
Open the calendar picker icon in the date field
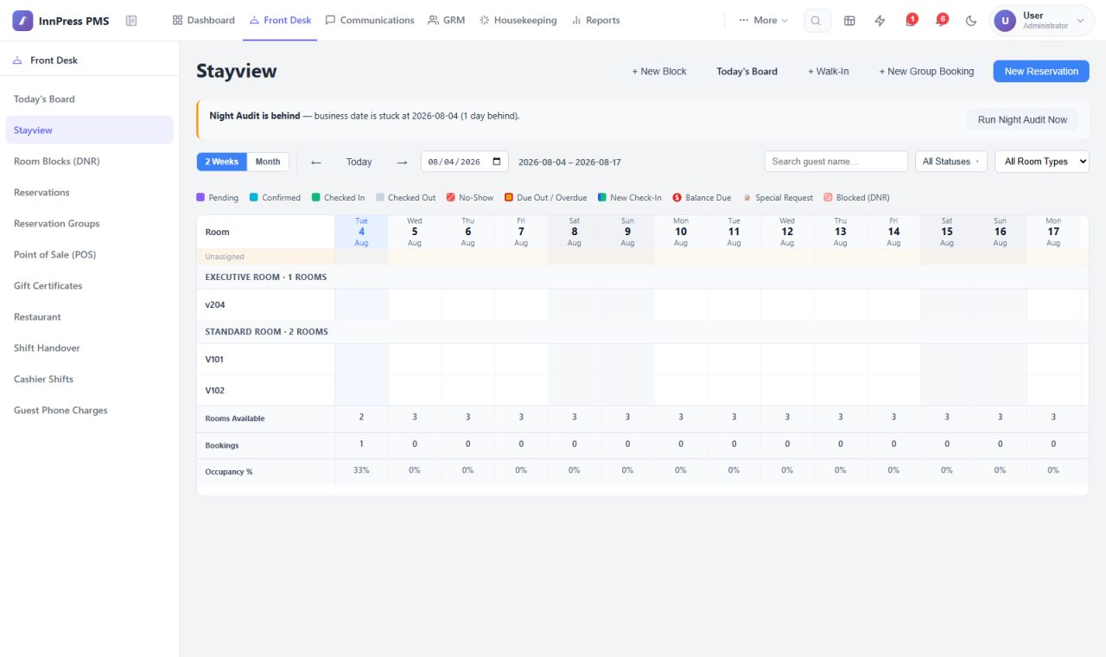pyautogui.click(x=496, y=162)
